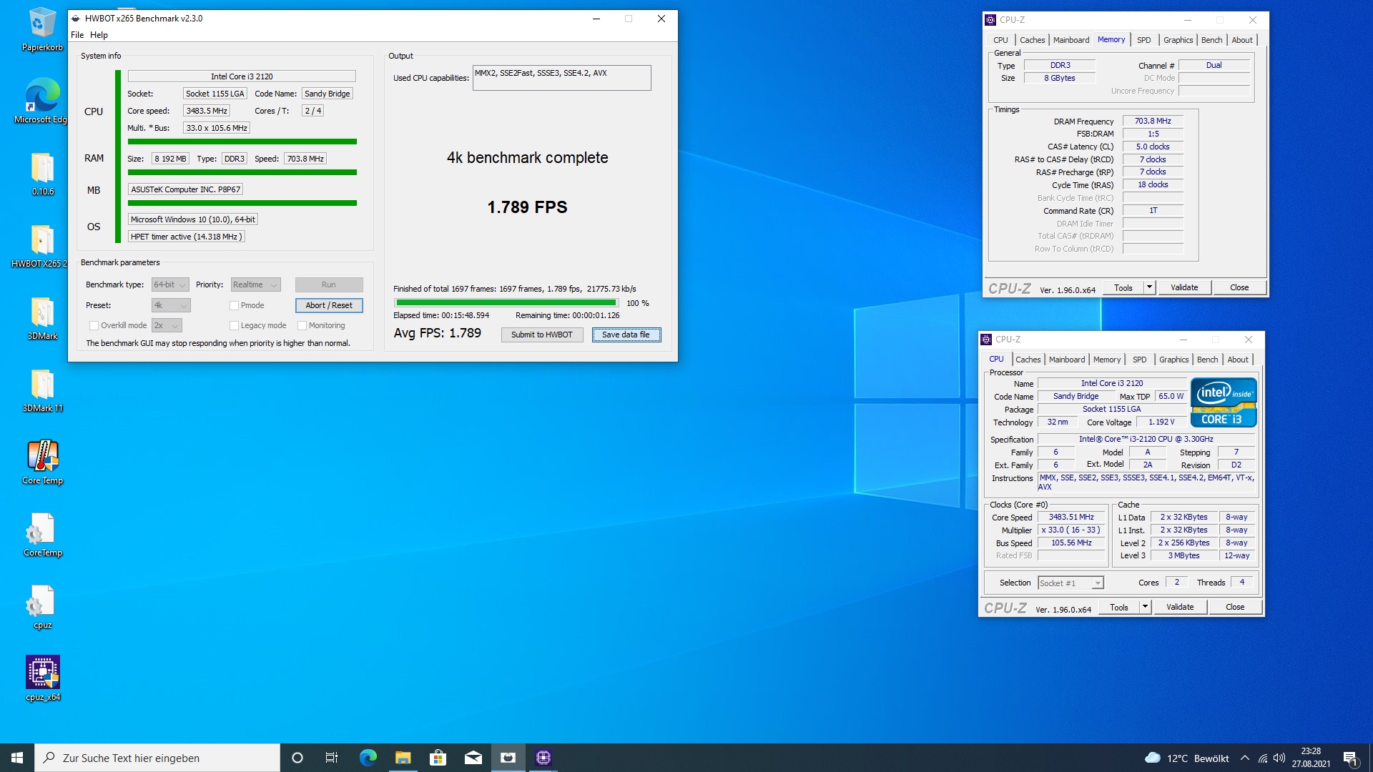
Task: Open File Explorer from taskbar
Action: (x=403, y=758)
